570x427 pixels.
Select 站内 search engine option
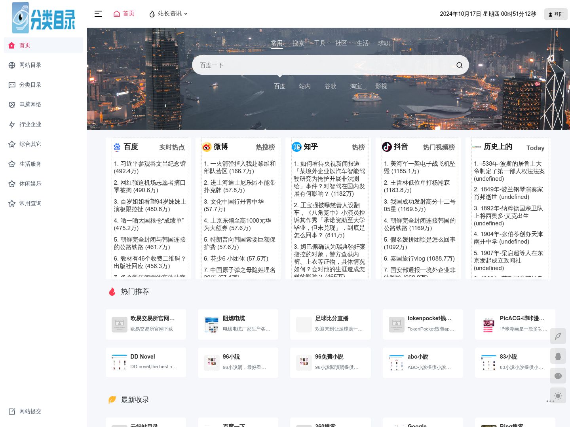click(305, 86)
